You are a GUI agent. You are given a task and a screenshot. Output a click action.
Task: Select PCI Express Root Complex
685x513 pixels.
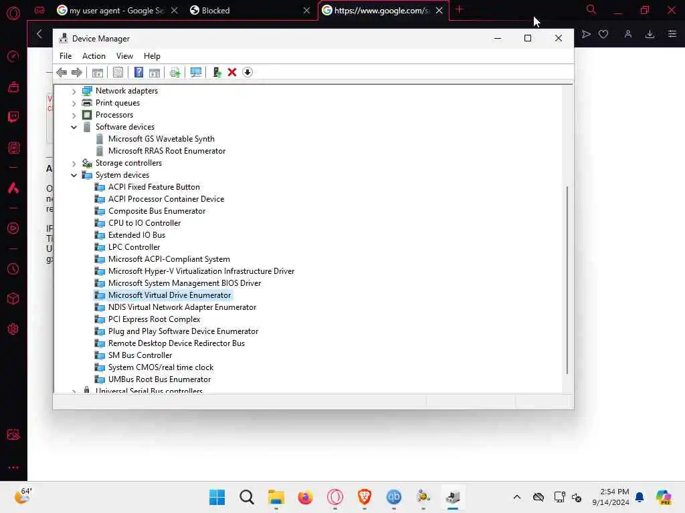[155, 319]
